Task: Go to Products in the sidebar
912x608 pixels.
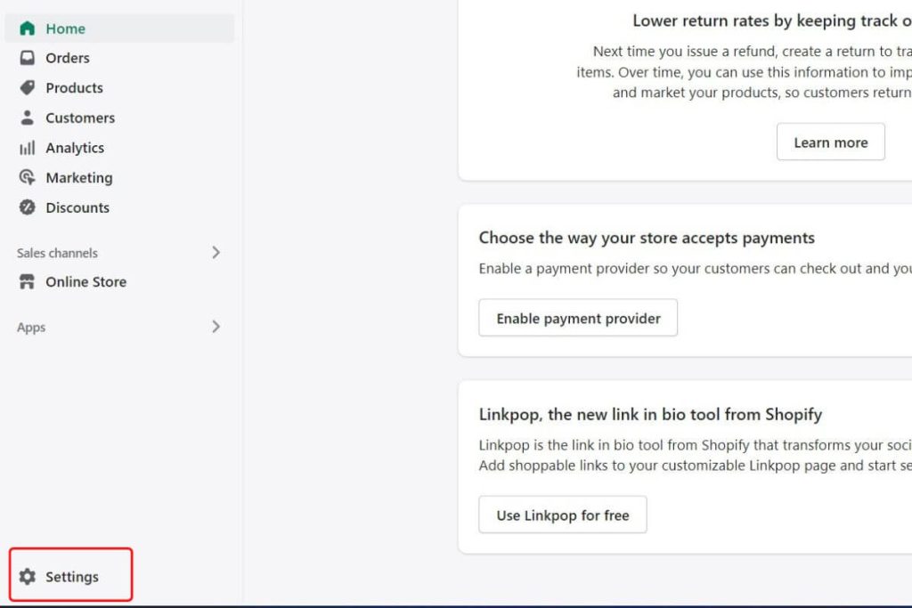Action: pyautogui.click(x=74, y=88)
